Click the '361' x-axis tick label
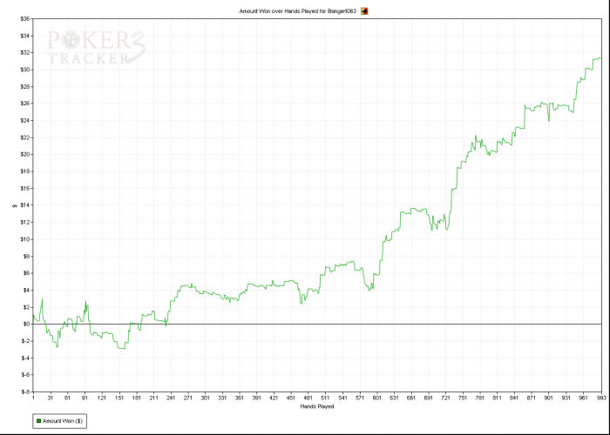610x435 pixels. (240, 398)
